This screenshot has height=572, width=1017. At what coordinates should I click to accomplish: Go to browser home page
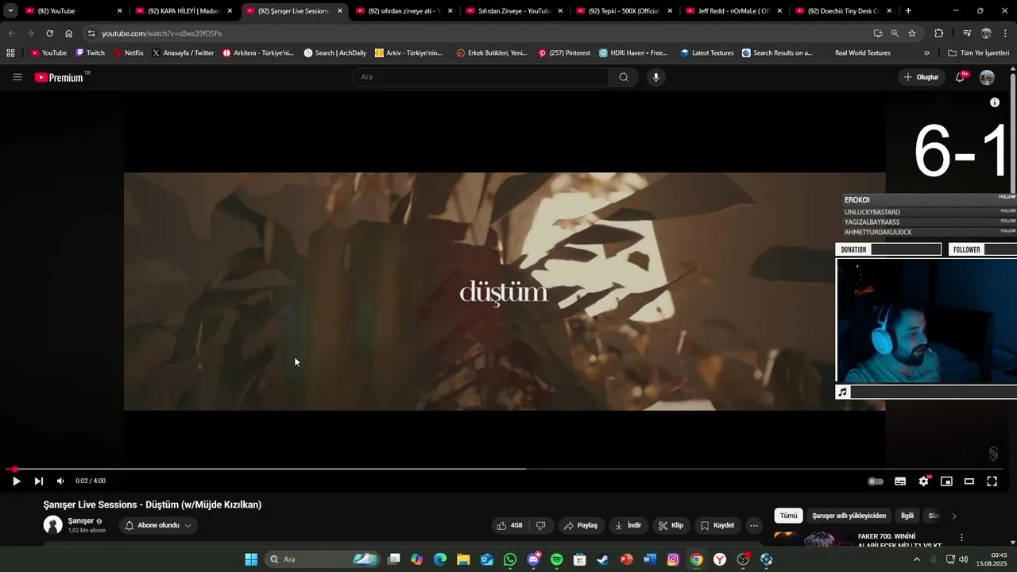pyautogui.click(x=69, y=33)
